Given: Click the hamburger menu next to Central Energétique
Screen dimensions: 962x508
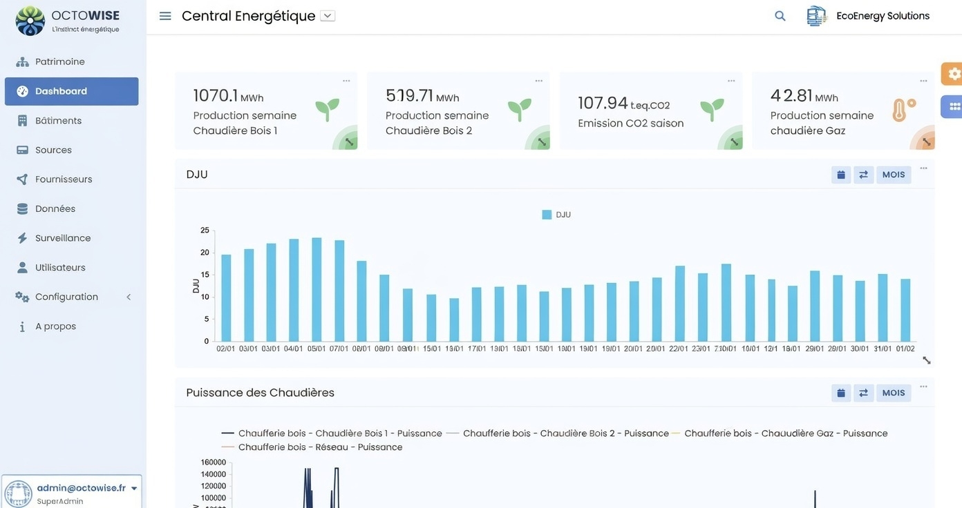Looking at the screenshot, I should click(164, 14).
